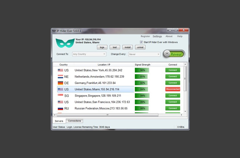Click the Russian Federation flag icon

click(60, 108)
